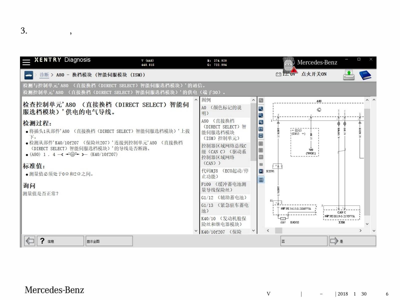Click the 显示全图 button
The width and height of the screenshot is (400, 300).
click(109, 241)
